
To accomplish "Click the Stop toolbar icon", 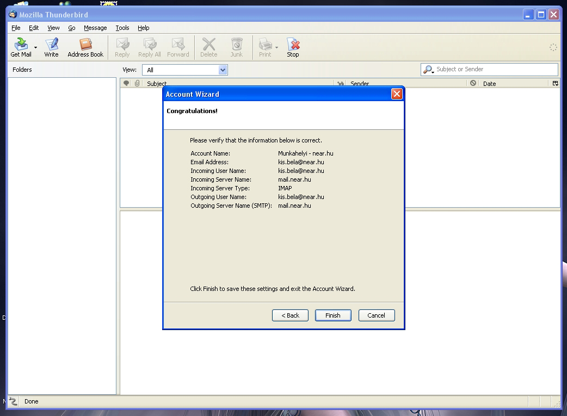I will 293,45.
